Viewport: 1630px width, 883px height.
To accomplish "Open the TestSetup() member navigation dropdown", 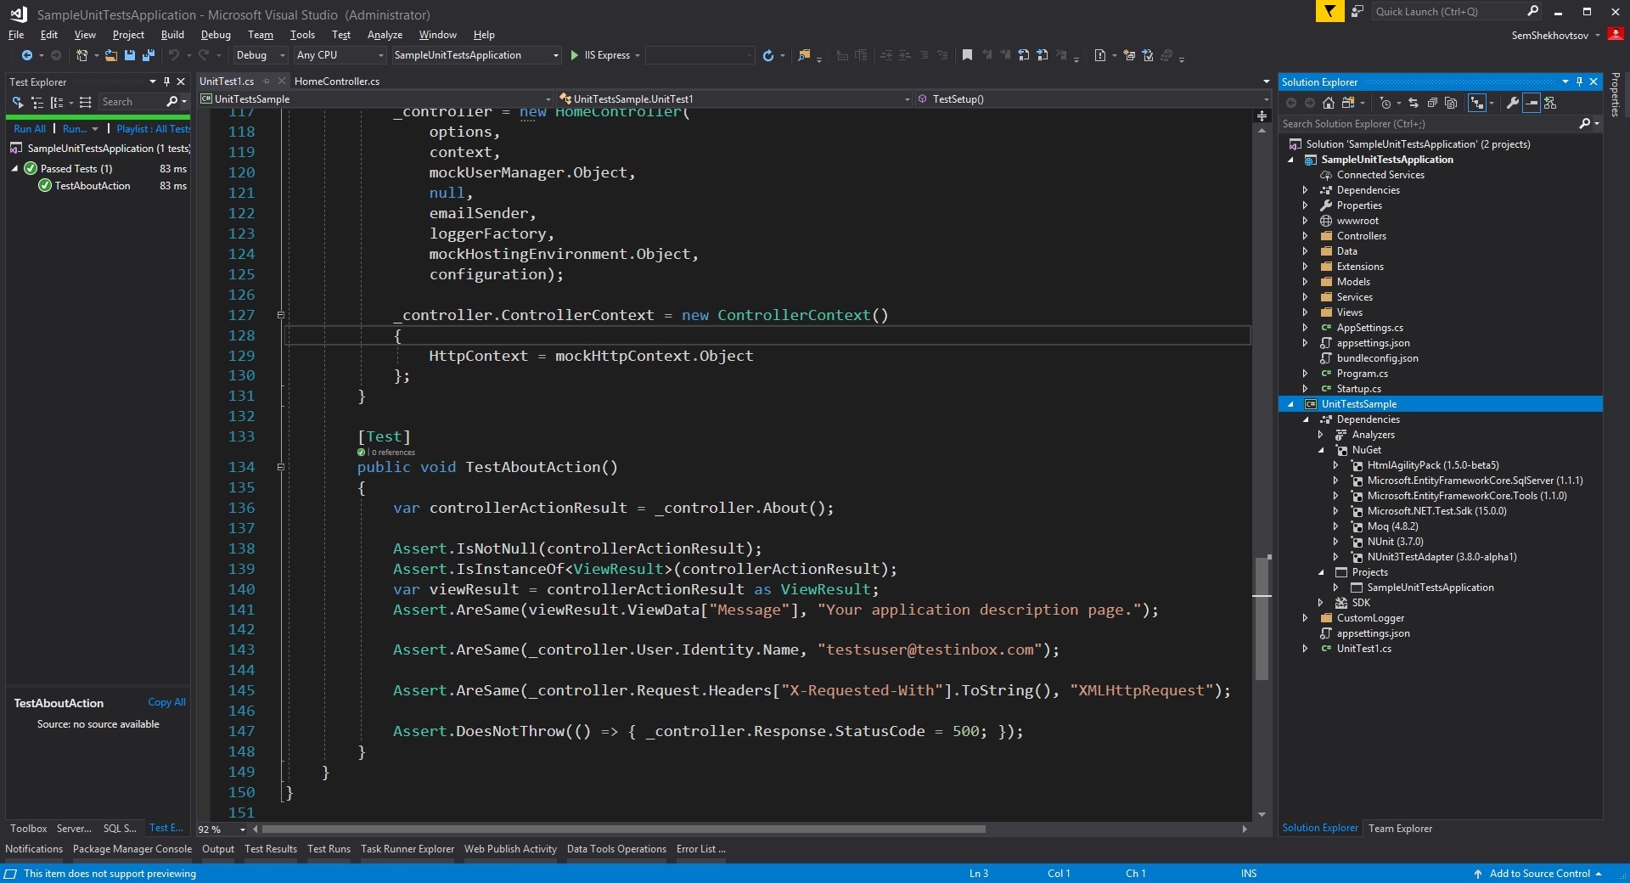I will pos(1093,99).
